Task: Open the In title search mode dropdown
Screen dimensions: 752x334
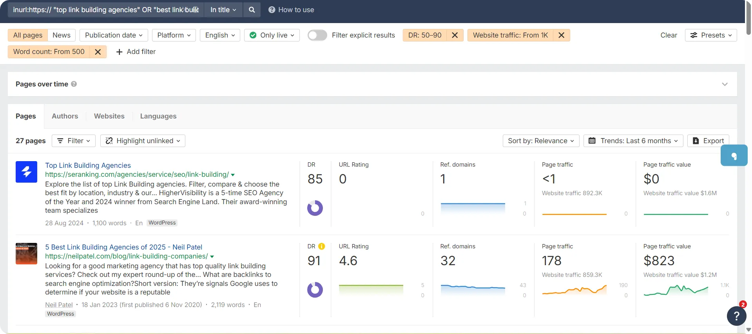Action: pos(223,10)
